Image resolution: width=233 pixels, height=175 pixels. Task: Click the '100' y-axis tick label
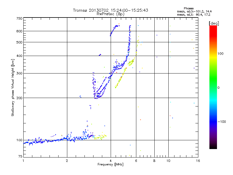(x=19, y=140)
